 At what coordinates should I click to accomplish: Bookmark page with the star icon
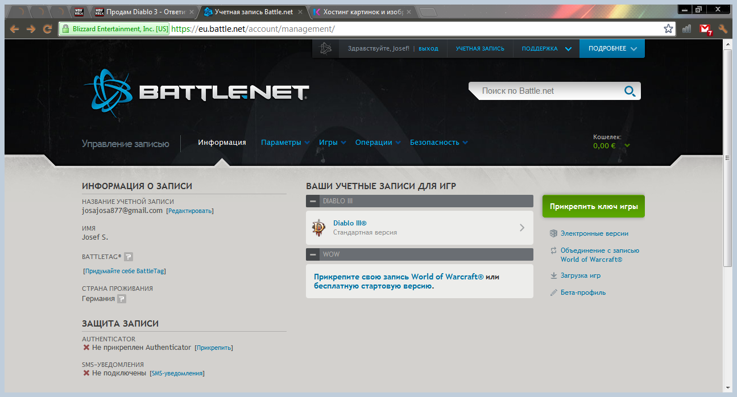coord(668,29)
